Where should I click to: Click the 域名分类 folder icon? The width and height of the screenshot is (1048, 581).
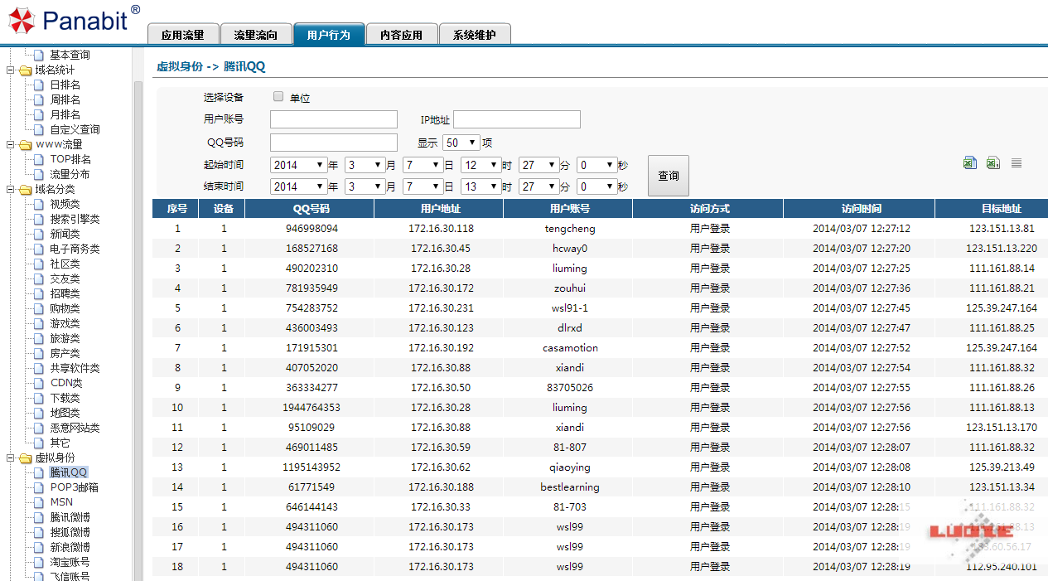26,190
